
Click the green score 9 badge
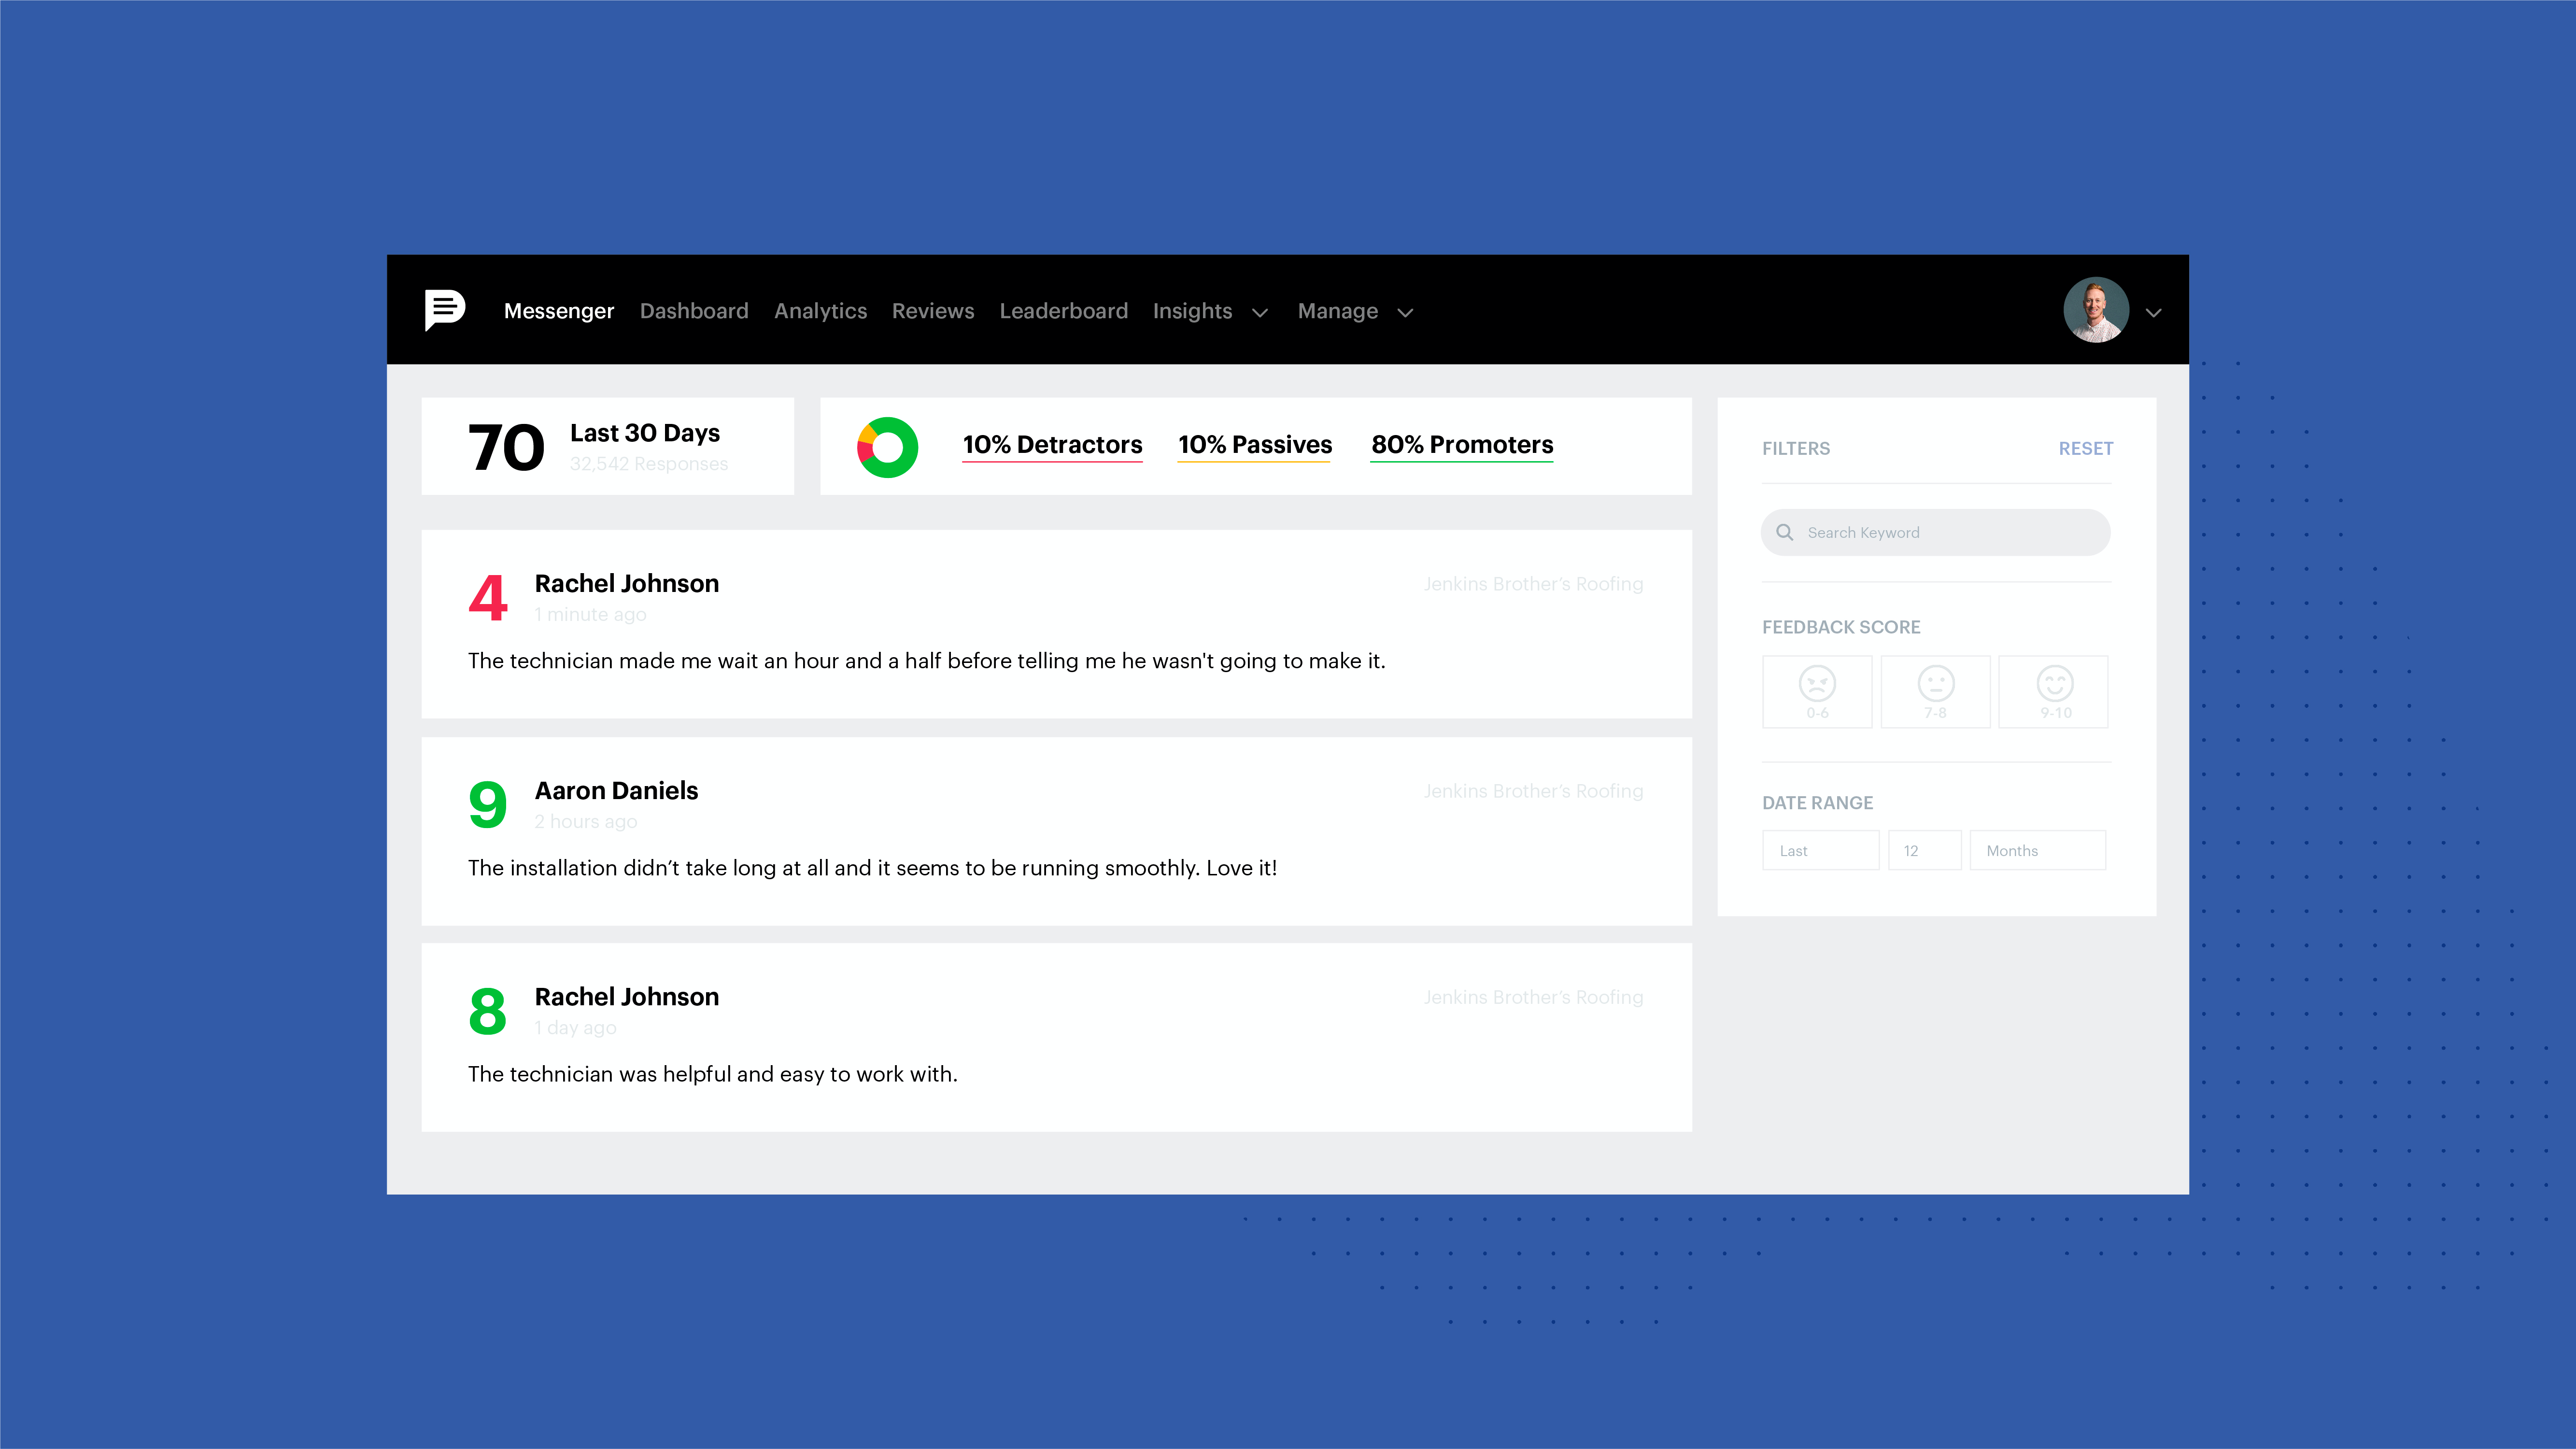(x=488, y=804)
